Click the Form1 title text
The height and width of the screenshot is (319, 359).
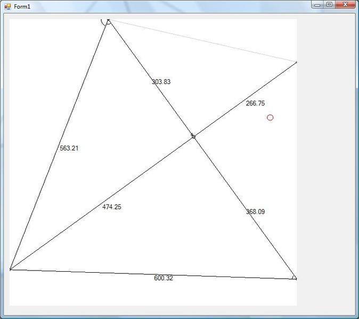[x=22, y=6]
